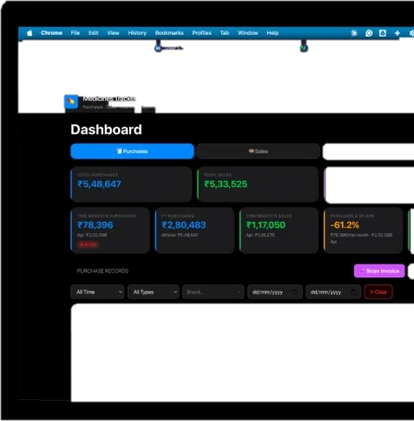Click This Month's Purchases ₹78,396 card

[110, 231]
